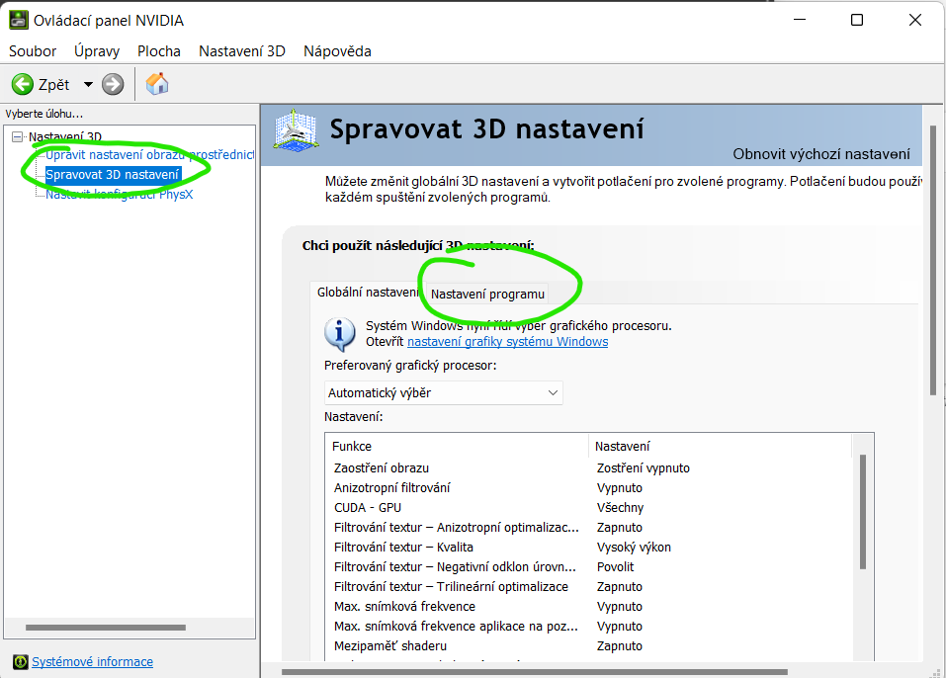Image resolution: width=946 pixels, height=678 pixels.
Task: Click Obnovit výchozí nastavení
Action: 821,154
